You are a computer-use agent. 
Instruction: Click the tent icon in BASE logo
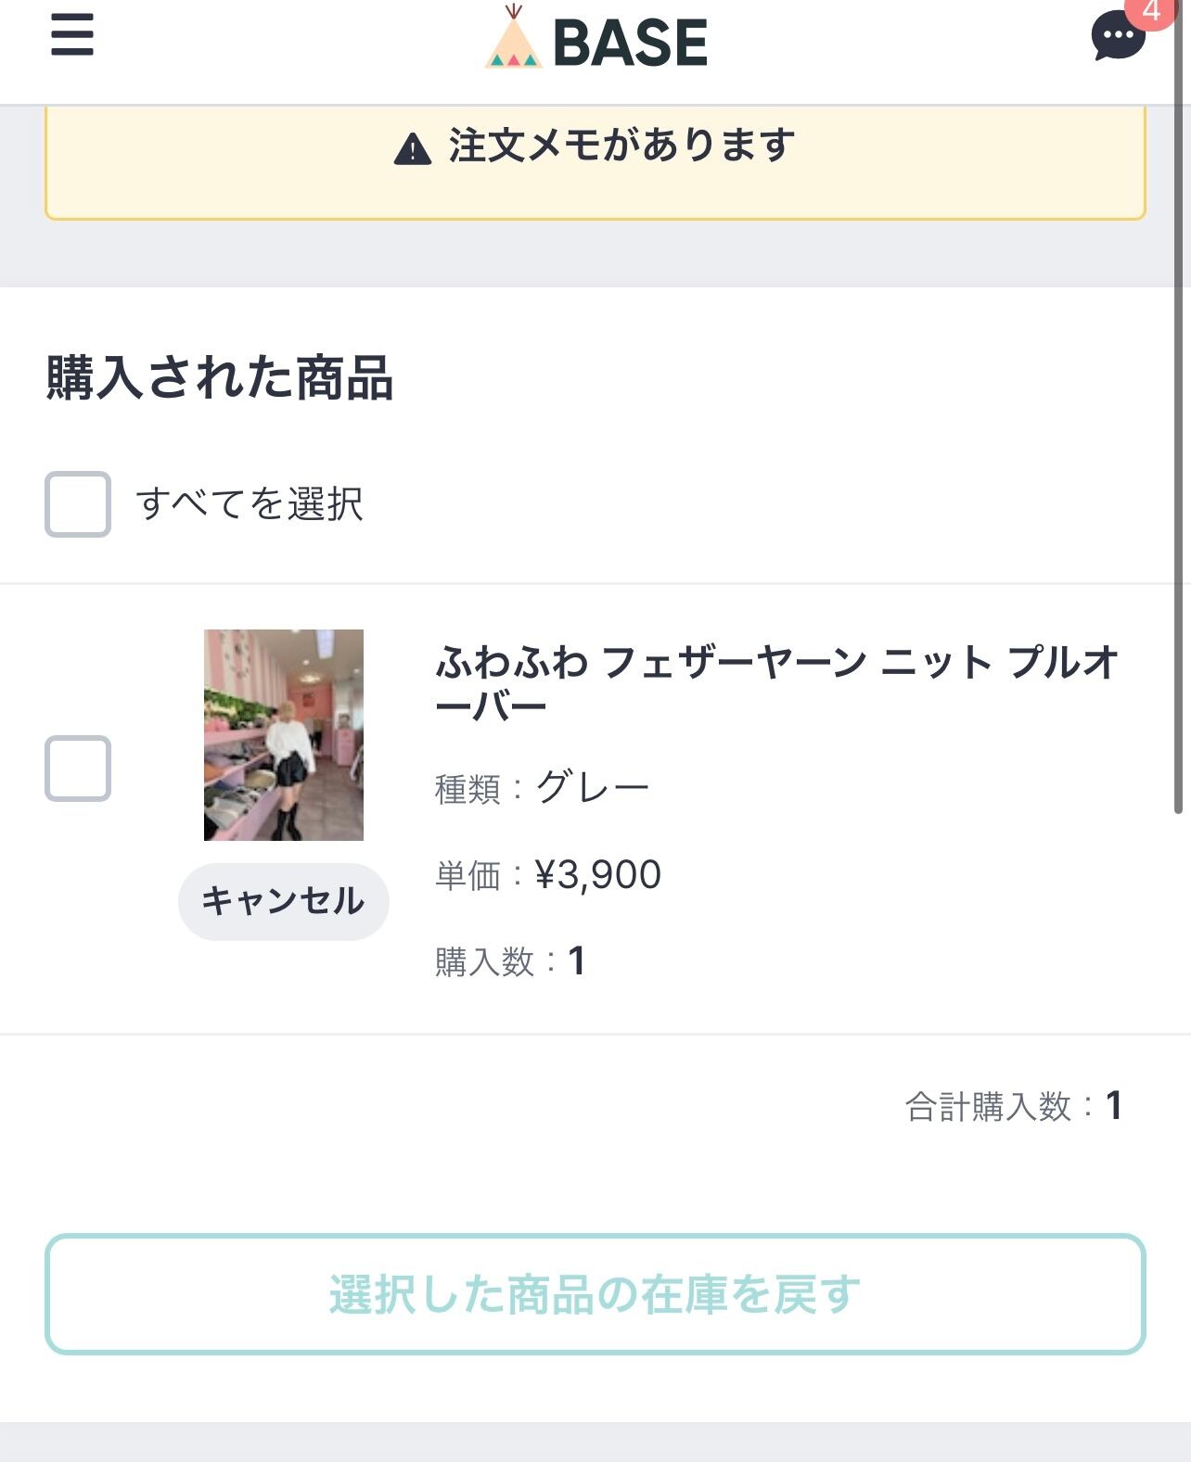tap(513, 41)
